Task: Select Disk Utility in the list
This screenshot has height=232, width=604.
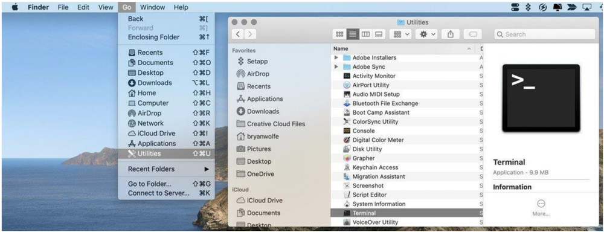Action: (406, 149)
